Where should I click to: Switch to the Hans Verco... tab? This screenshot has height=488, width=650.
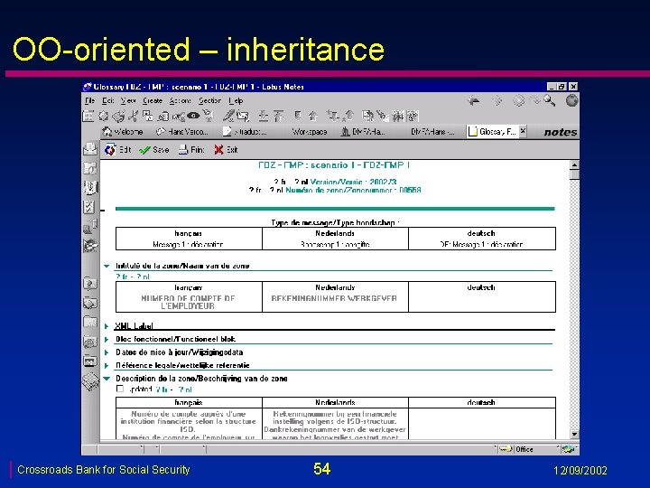point(182,132)
